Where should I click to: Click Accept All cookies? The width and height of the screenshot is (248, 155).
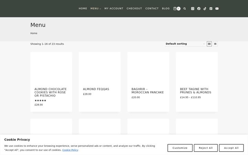coord(231,148)
